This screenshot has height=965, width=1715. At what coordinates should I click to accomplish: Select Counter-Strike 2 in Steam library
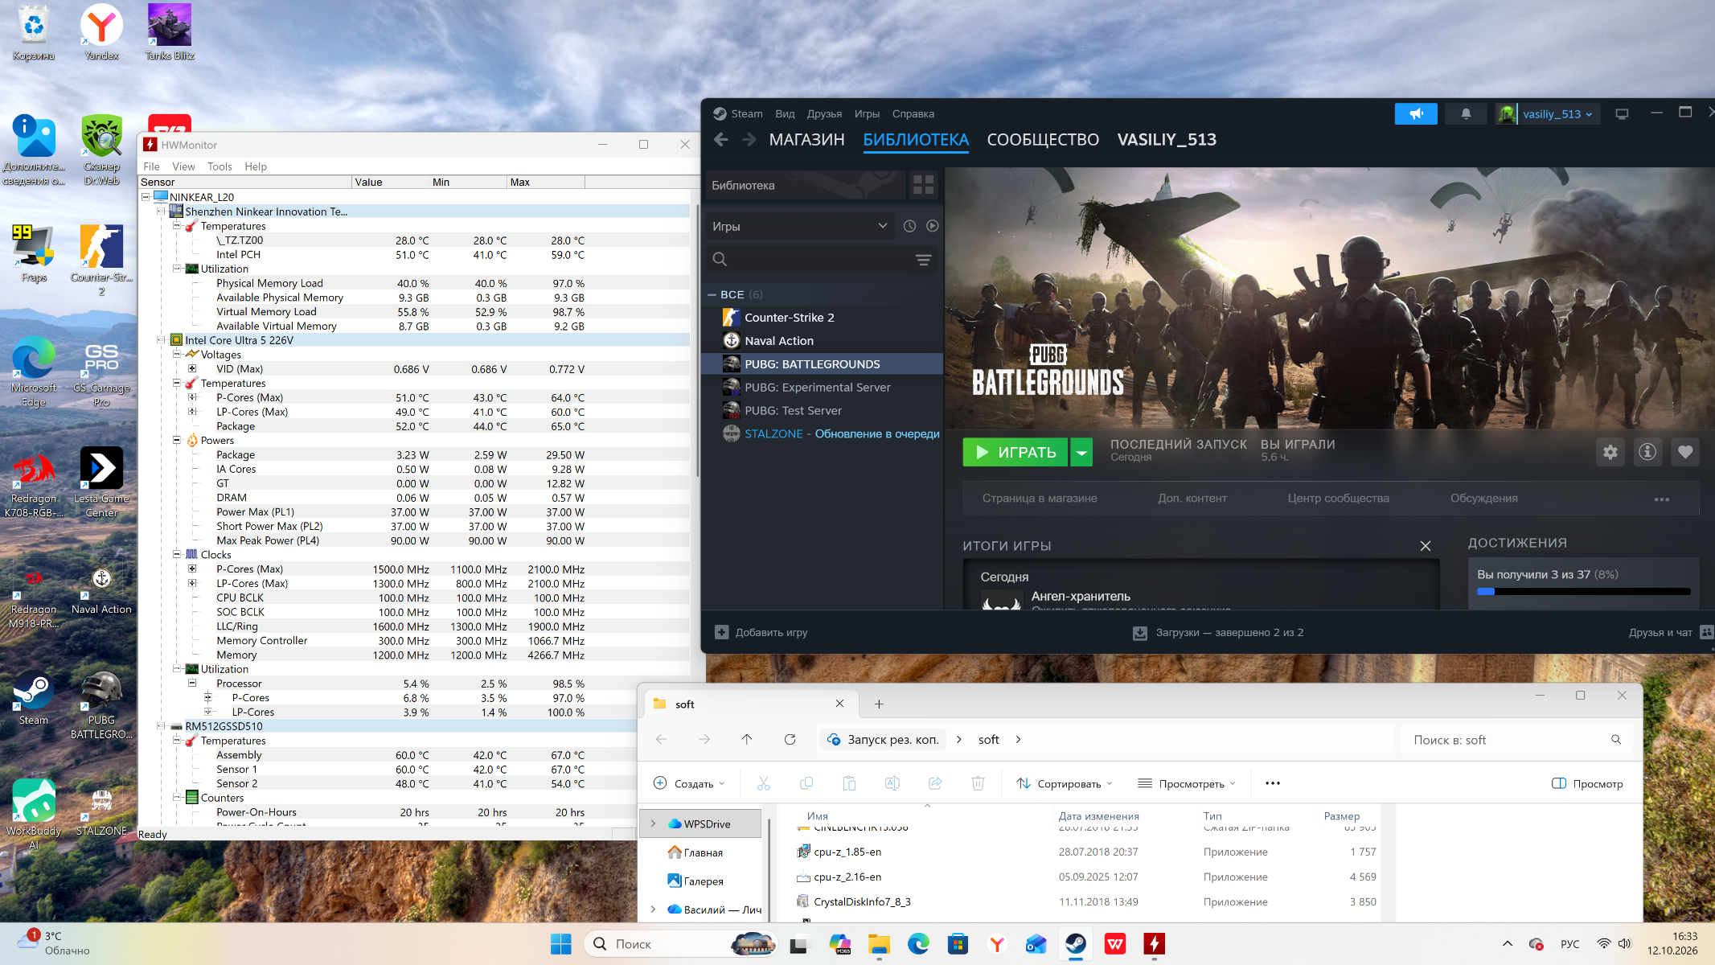coord(823,318)
